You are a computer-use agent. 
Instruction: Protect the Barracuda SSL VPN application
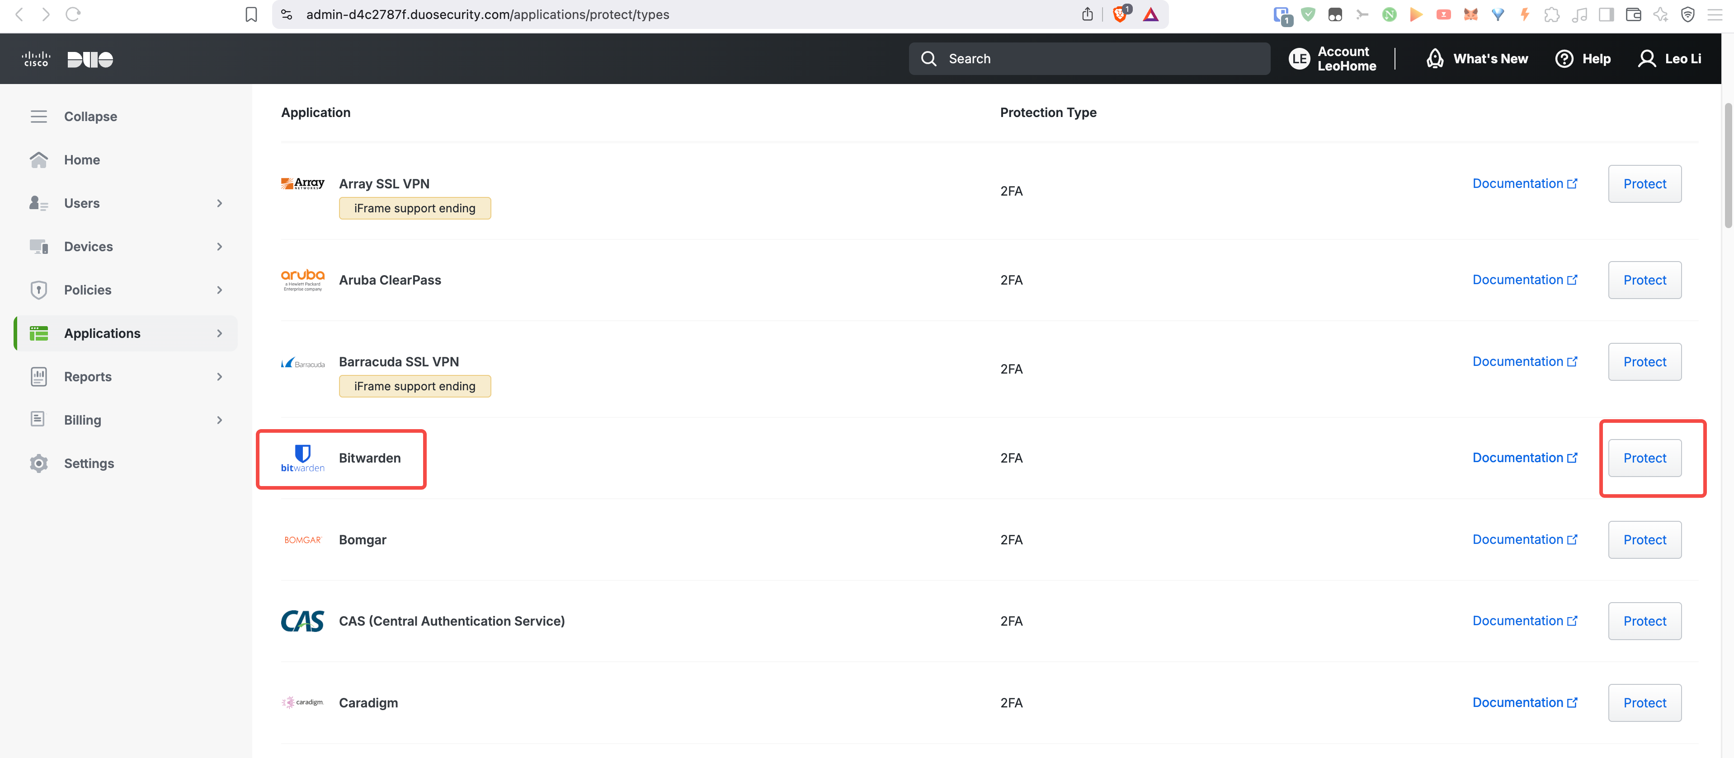click(x=1644, y=362)
